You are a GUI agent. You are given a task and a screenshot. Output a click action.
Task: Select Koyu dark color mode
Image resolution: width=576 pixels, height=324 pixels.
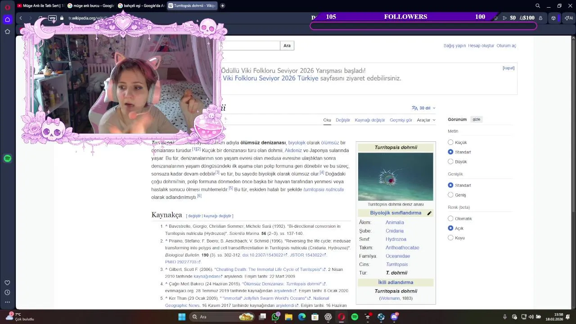click(450, 238)
